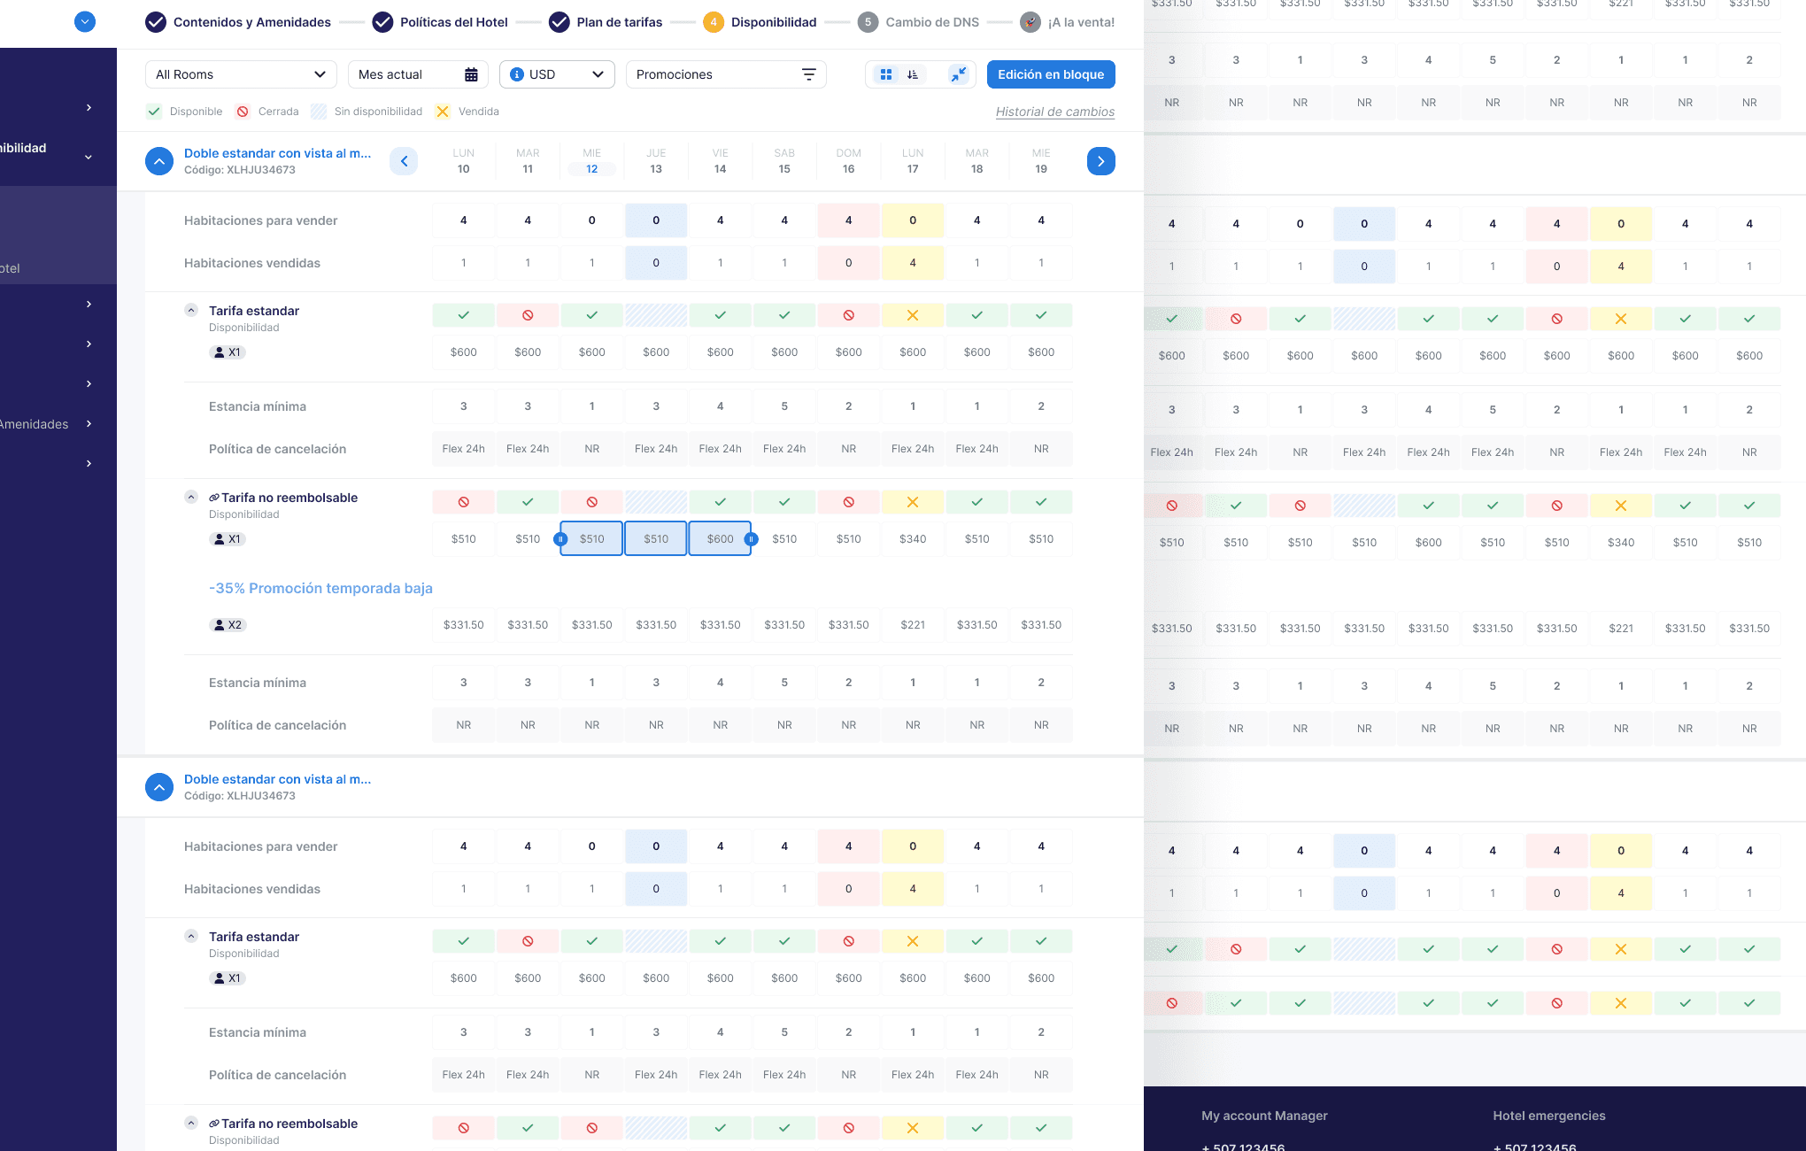Screen dimensions: 1806x1151
Task: Click the sort order icon
Action: pyautogui.click(x=913, y=74)
